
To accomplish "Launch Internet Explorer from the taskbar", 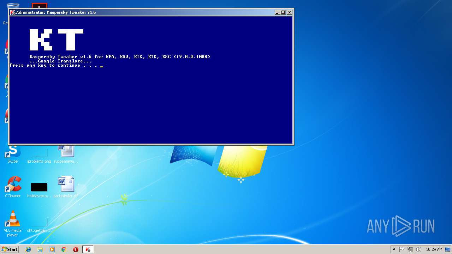I will click(28, 249).
